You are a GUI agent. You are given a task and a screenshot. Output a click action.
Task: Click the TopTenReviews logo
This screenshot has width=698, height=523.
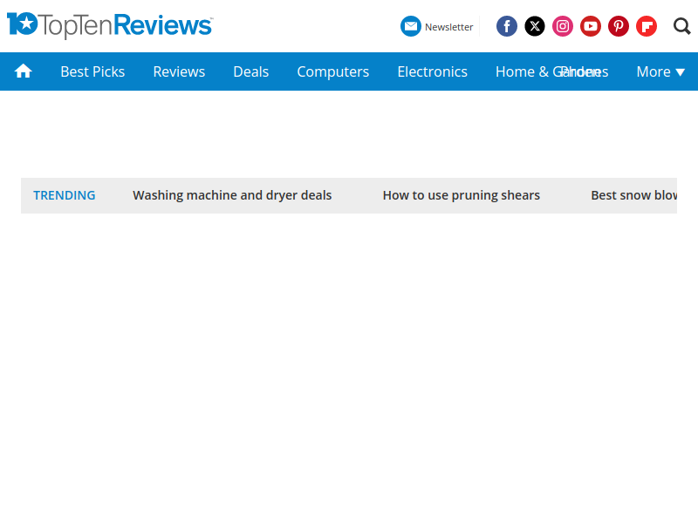110,25
